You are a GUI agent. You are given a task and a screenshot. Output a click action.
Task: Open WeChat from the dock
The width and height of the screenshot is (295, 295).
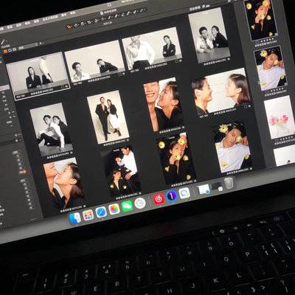127,206
